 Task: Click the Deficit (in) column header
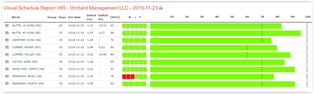tap(91, 17)
